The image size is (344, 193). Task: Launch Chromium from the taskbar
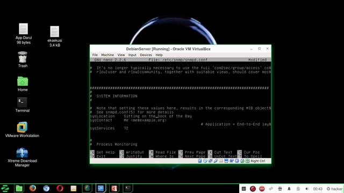pos(46,188)
